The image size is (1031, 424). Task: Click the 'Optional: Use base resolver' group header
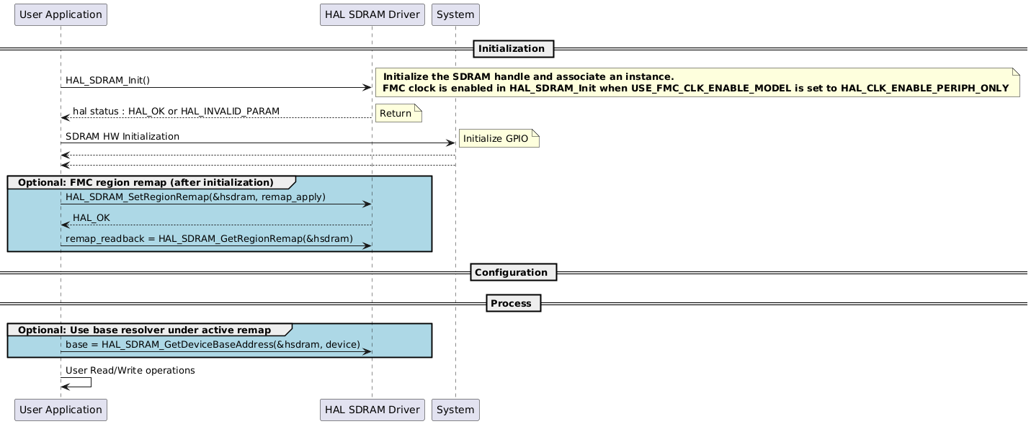point(150,330)
